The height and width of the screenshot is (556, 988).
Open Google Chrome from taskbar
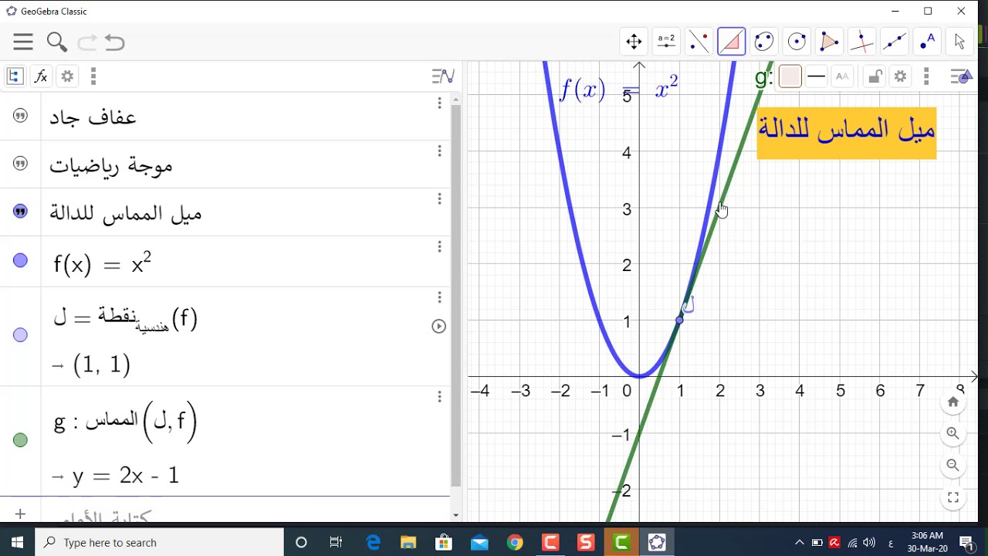pos(515,543)
